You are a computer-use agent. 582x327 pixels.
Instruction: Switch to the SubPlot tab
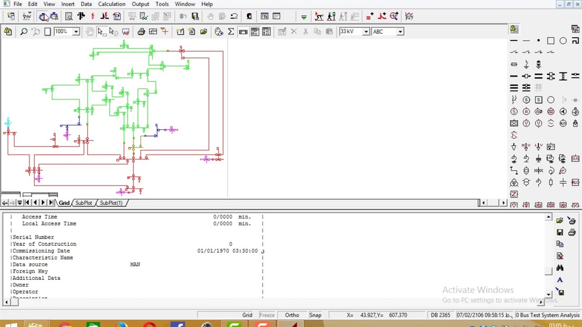[x=84, y=203]
